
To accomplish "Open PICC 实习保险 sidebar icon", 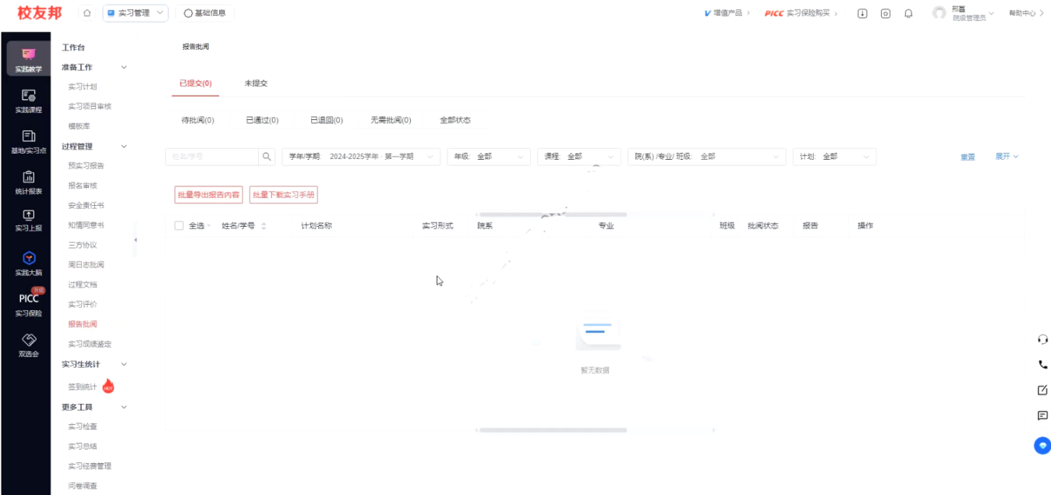I will [29, 303].
